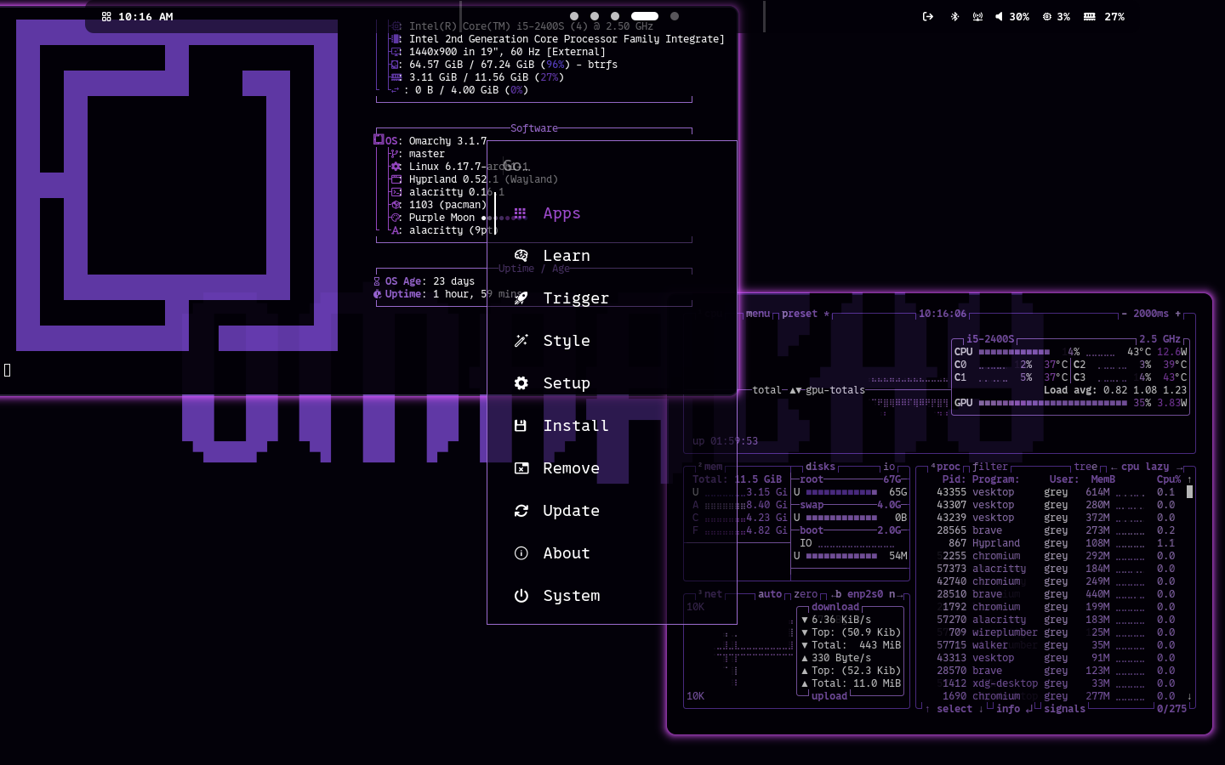The width and height of the screenshot is (1225, 765).
Task: Click the network antenna icon in top bar
Action: [x=978, y=17]
